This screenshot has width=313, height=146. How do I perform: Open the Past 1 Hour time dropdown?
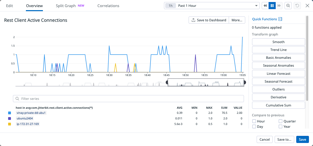tap(211, 6)
